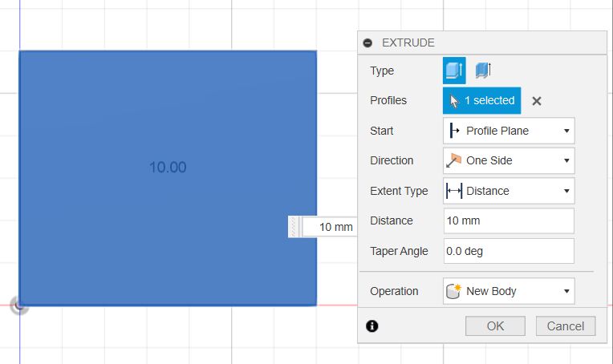This screenshot has width=613, height=364.
Task: Cancel the extrude operation
Action: 566,326
